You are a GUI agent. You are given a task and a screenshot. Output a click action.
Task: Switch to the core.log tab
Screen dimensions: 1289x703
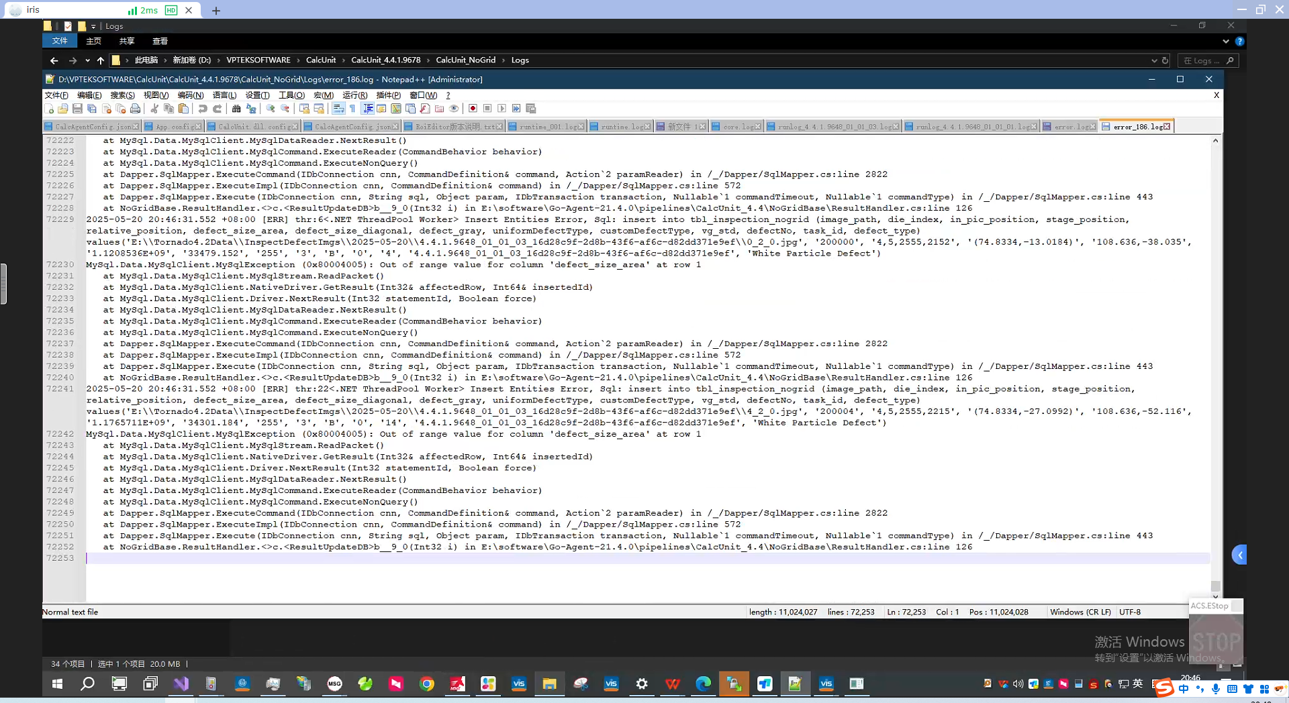point(735,127)
